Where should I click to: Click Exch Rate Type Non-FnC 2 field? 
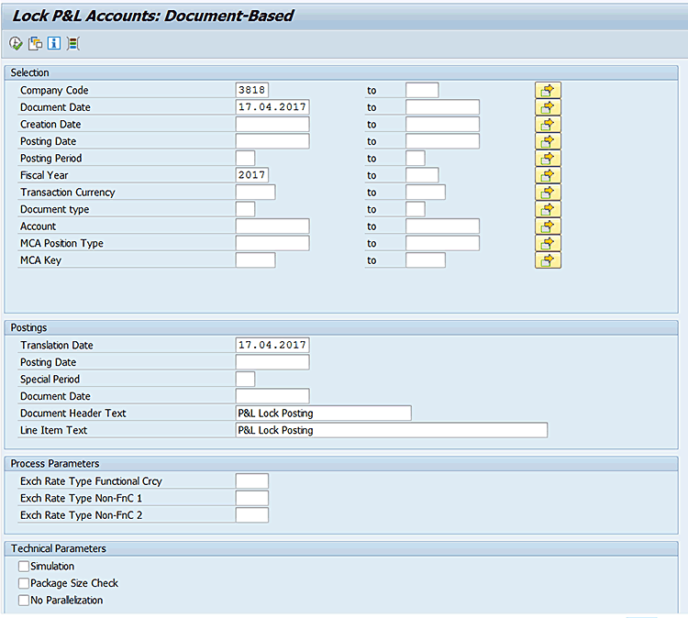[252, 515]
